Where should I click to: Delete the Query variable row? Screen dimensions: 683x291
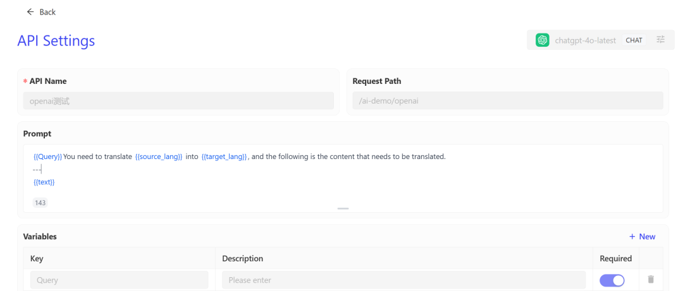pyautogui.click(x=651, y=280)
